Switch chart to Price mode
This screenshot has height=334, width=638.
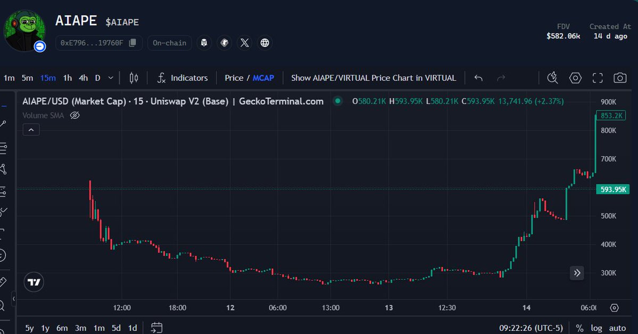(x=234, y=78)
